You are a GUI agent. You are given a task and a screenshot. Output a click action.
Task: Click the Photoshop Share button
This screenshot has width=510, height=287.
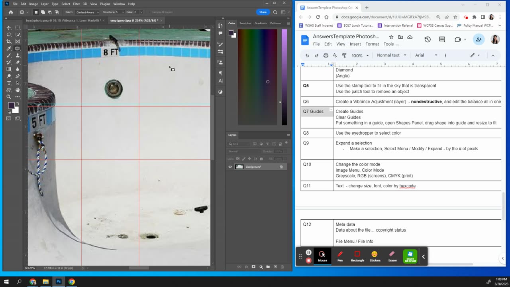point(263,12)
